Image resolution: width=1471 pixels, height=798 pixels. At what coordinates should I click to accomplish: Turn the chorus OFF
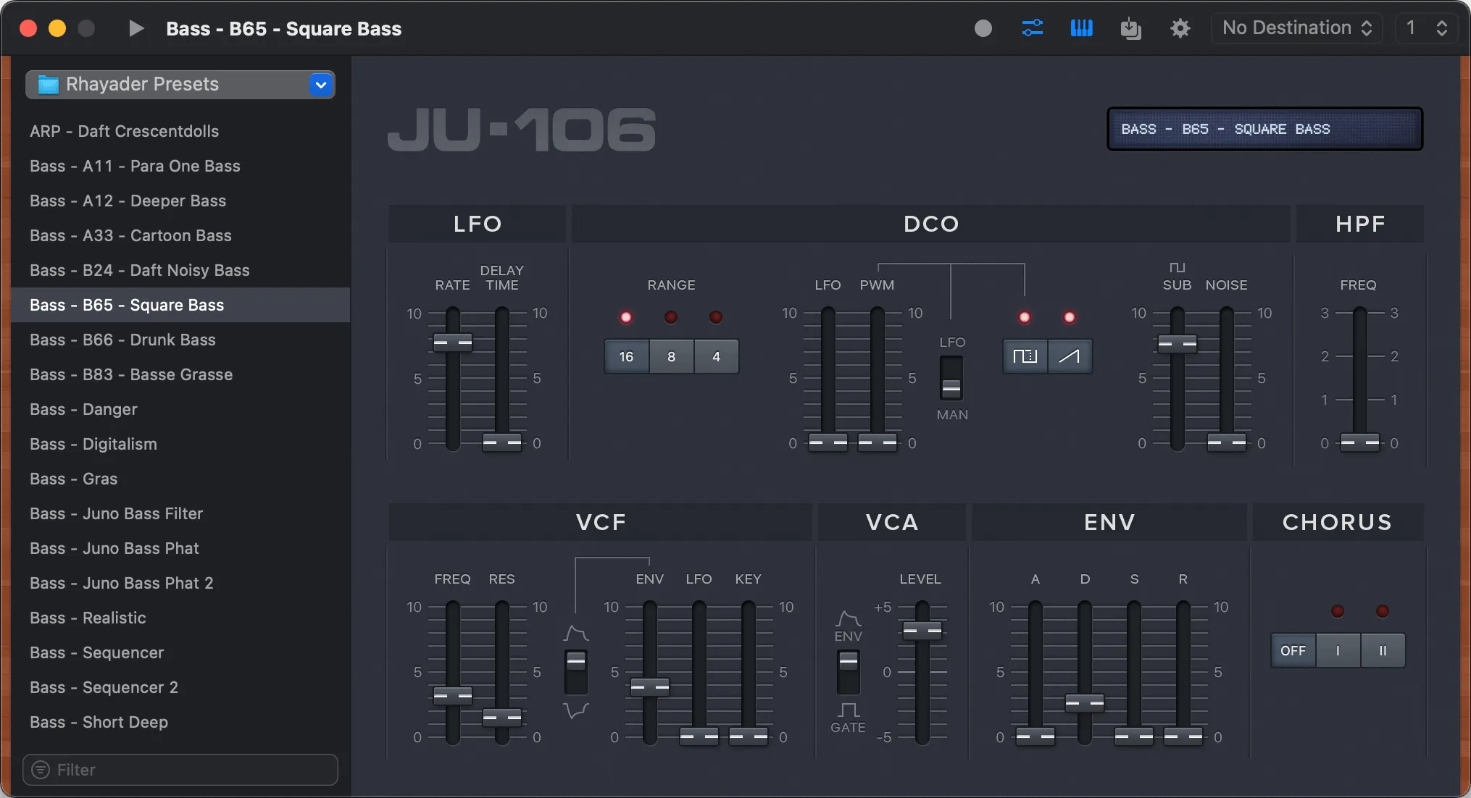(1293, 650)
